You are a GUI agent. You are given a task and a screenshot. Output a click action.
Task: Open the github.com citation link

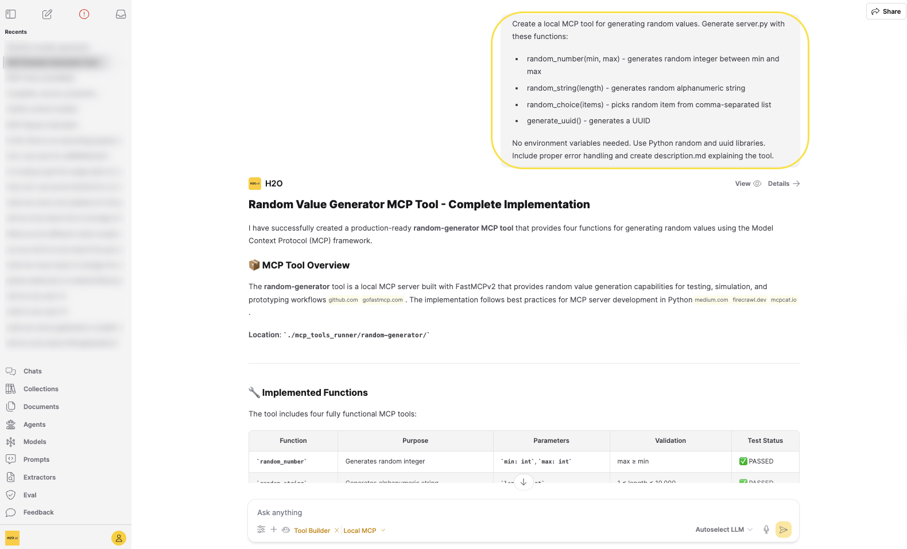click(343, 300)
